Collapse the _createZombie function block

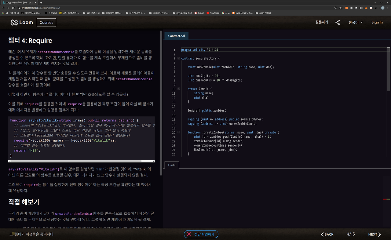point(178,133)
